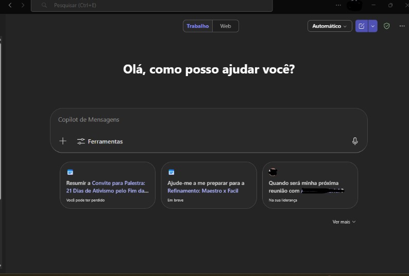Click the Em breve label
409x276 pixels.
[175, 200]
